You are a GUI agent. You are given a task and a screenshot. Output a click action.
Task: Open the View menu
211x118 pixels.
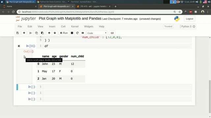pyautogui.click(x=40, y=27)
